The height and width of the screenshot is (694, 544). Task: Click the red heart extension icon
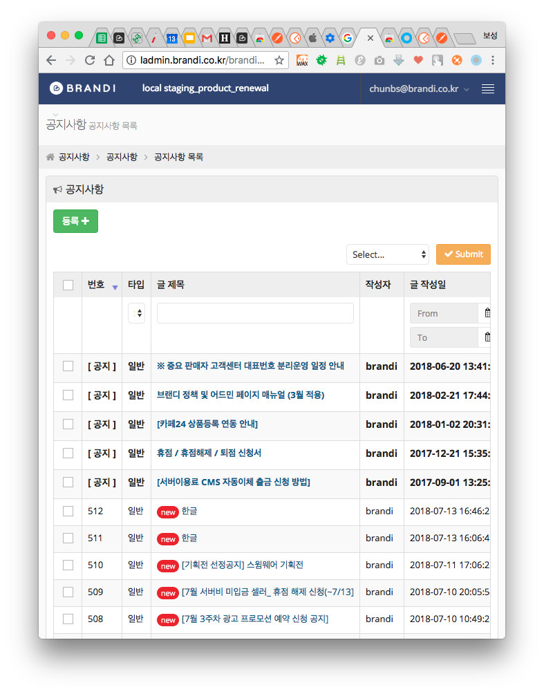coord(418,60)
